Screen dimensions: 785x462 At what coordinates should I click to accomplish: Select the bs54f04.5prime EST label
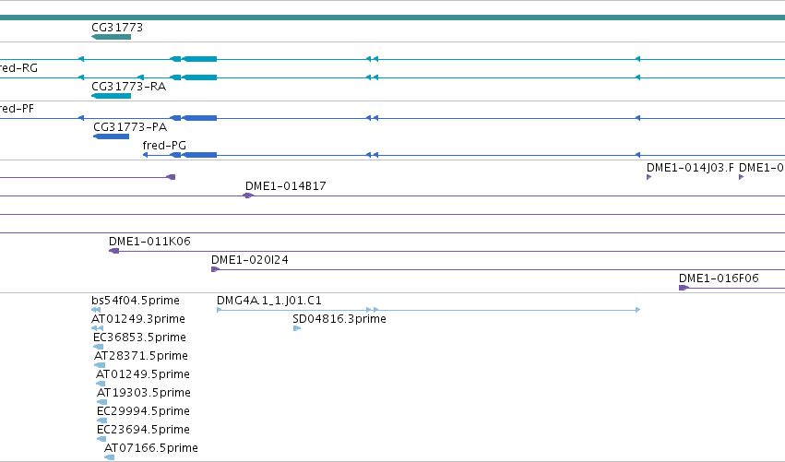tap(136, 301)
